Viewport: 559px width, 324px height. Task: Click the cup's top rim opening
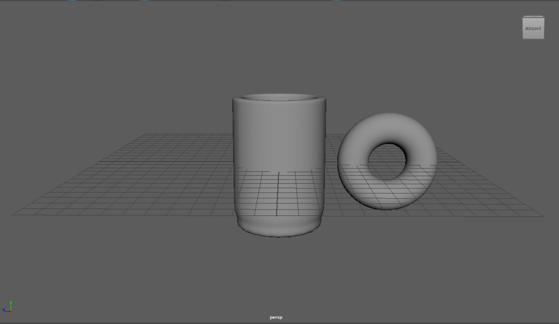[x=279, y=98]
